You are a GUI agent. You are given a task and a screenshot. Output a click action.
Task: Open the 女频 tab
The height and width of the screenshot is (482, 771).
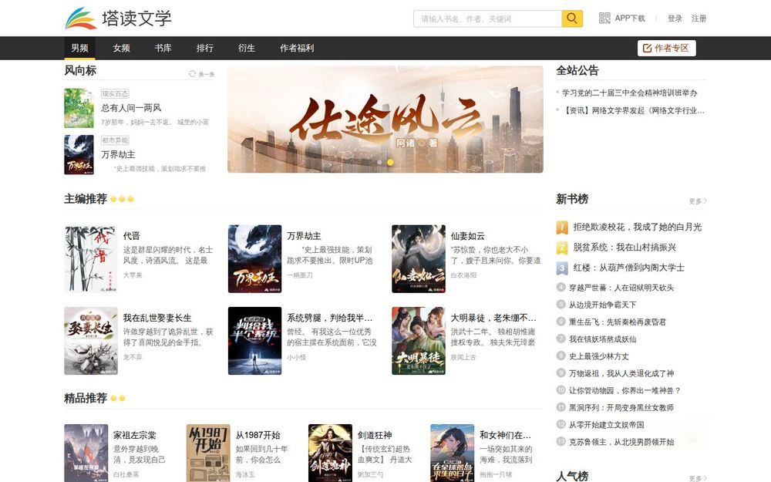122,48
